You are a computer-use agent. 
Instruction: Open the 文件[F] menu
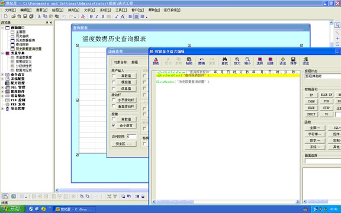10,10
